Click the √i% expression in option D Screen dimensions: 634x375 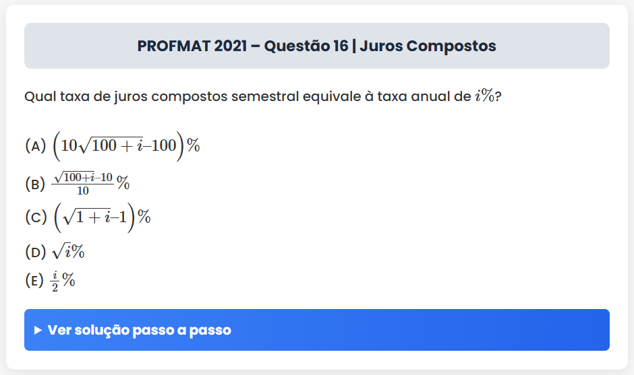click(x=67, y=252)
